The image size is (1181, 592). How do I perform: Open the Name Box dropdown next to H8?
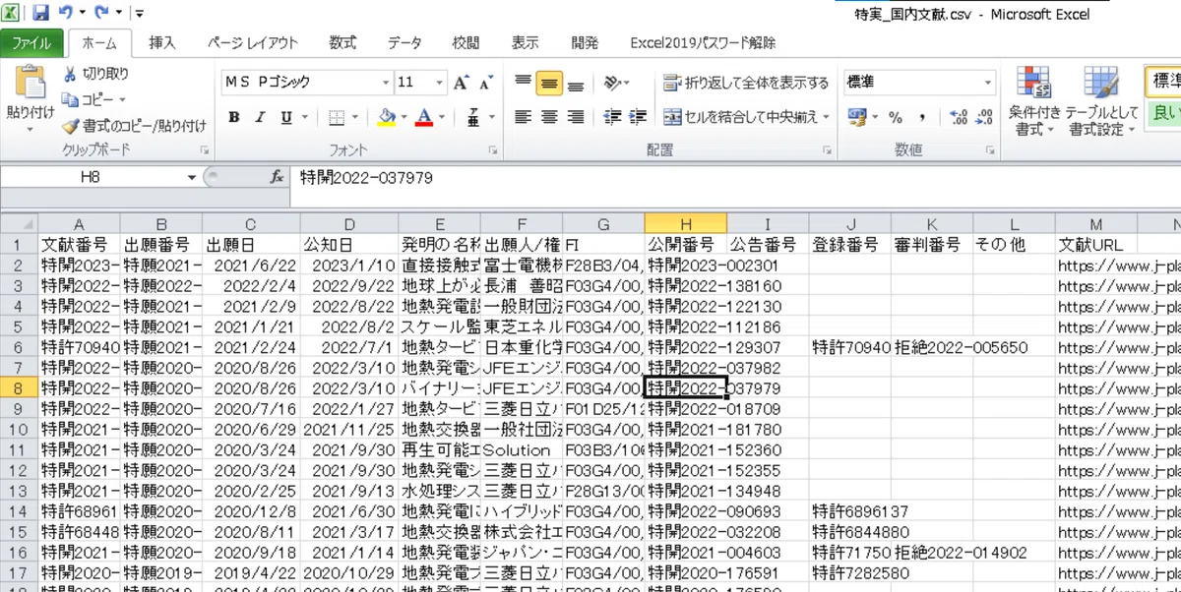pyautogui.click(x=192, y=177)
